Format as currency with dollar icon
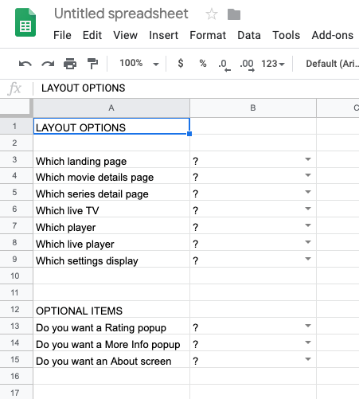 (181, 64)
